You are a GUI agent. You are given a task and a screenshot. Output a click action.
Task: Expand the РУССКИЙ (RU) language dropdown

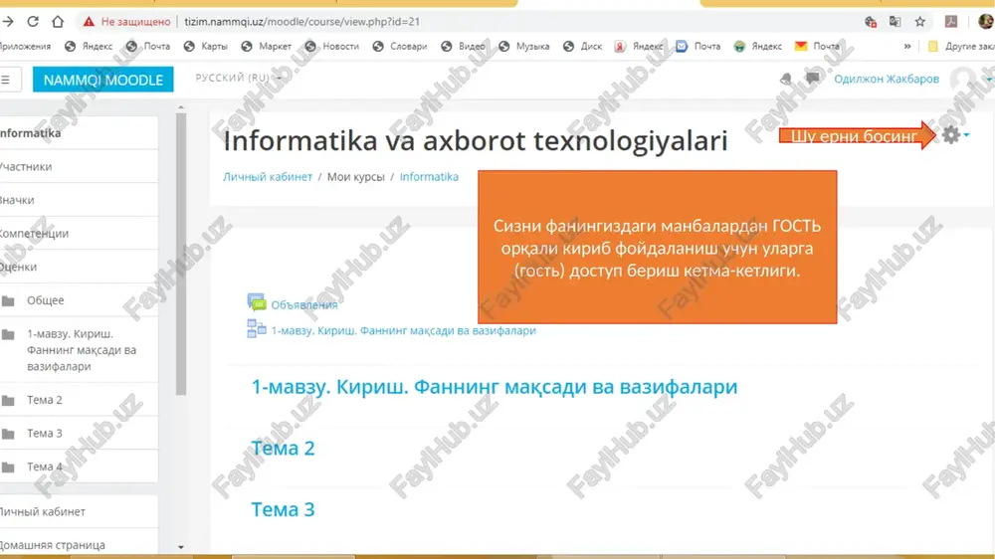coord(239,78)
